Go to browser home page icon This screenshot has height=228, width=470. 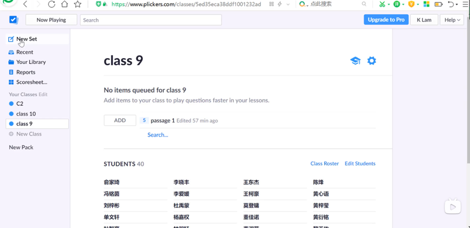pos(65,4)
